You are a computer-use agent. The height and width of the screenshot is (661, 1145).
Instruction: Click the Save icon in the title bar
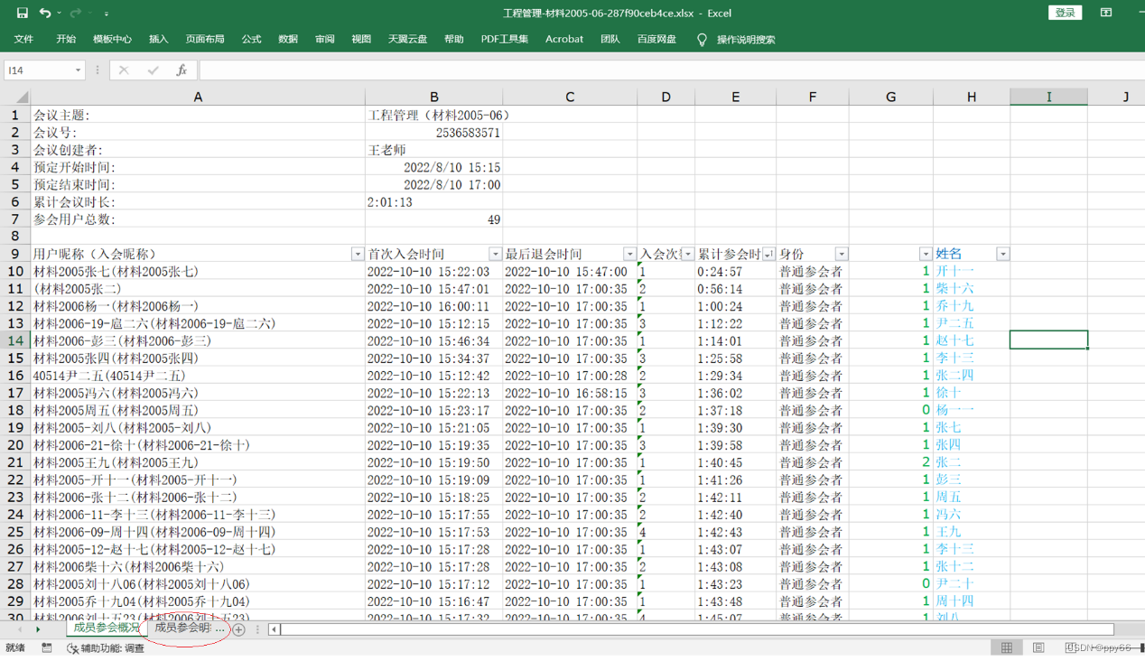click(23, 13)
